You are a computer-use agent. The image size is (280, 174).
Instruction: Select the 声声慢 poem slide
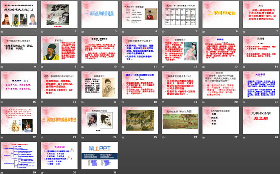pos(221,50)
